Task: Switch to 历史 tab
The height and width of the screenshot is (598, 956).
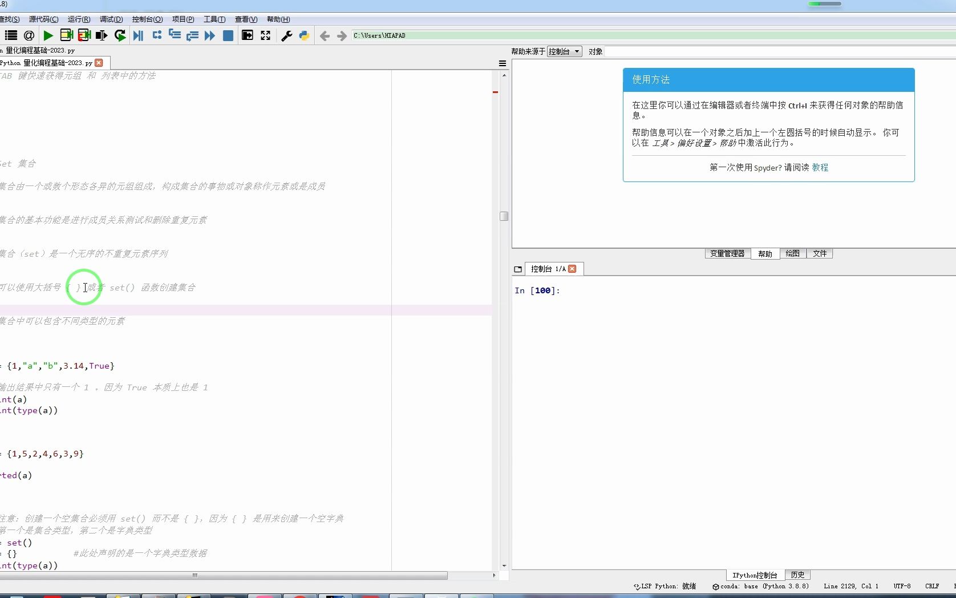Action: point(797,575)
